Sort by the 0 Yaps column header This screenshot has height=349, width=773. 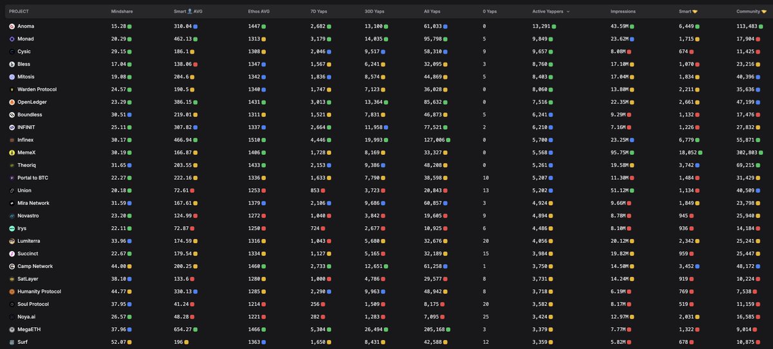pos(490,12)
